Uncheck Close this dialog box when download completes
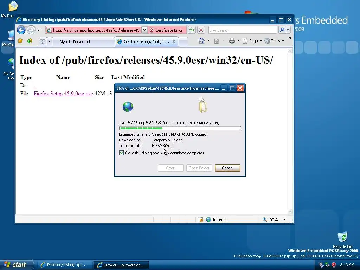 click(x=121, y=153)
